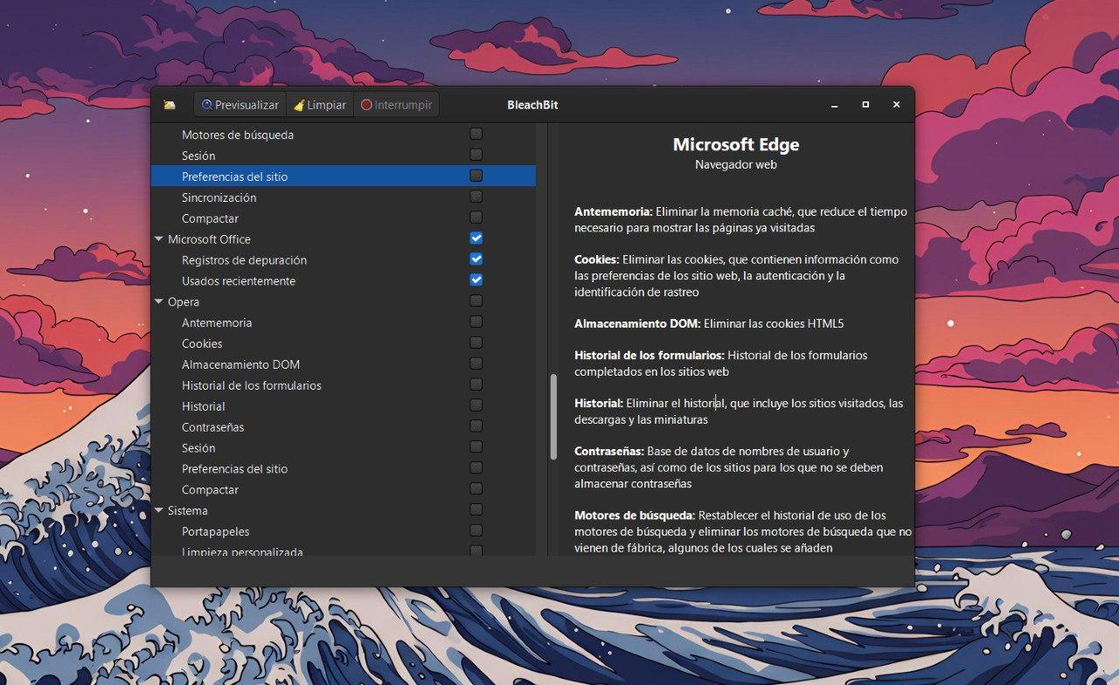Click the Previsualizar magnifier button
The height and width of the screenshot is (685, 1119).
pos(240,105)
